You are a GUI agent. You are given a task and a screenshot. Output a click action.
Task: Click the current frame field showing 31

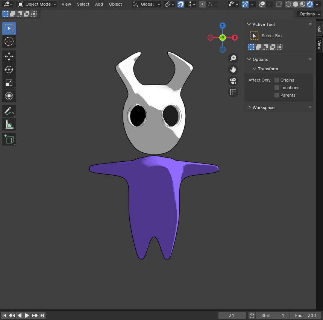point(232,315)
